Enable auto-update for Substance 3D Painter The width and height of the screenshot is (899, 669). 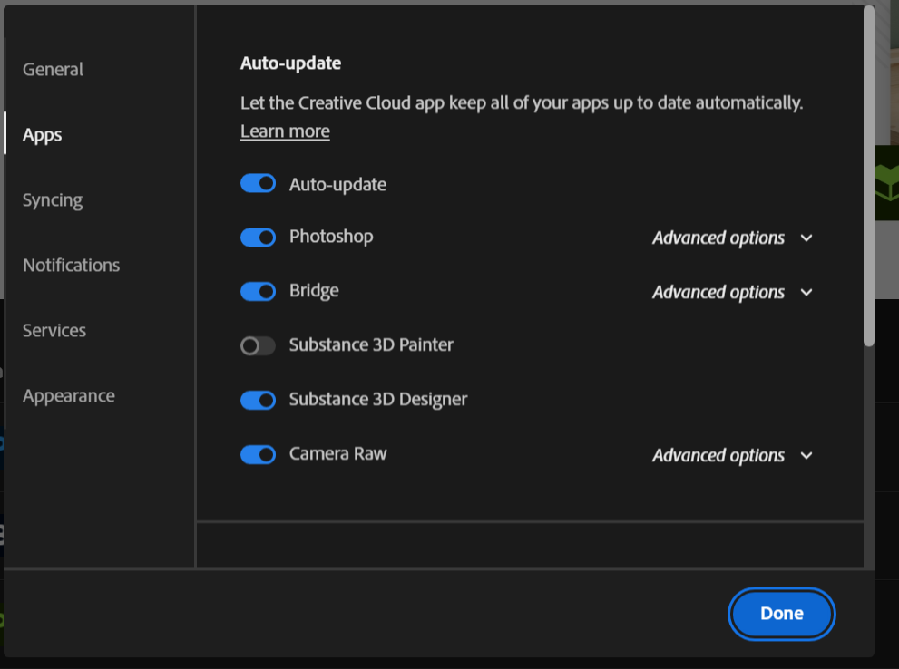258,345
